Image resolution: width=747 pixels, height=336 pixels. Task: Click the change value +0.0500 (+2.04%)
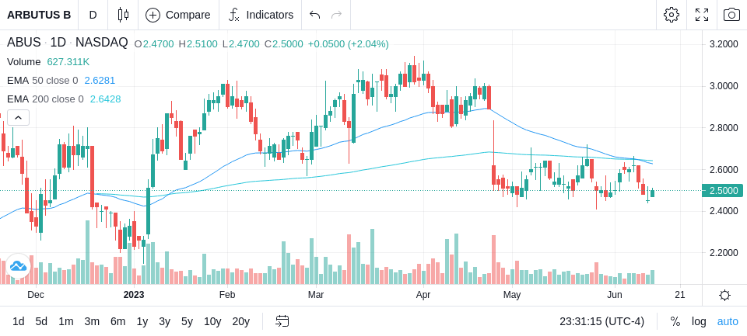349,44
